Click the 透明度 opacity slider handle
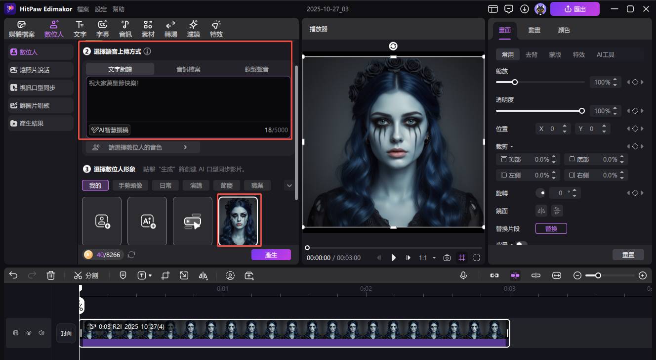Viewport: 656px width, 360px height. click(x=582, y=111)
